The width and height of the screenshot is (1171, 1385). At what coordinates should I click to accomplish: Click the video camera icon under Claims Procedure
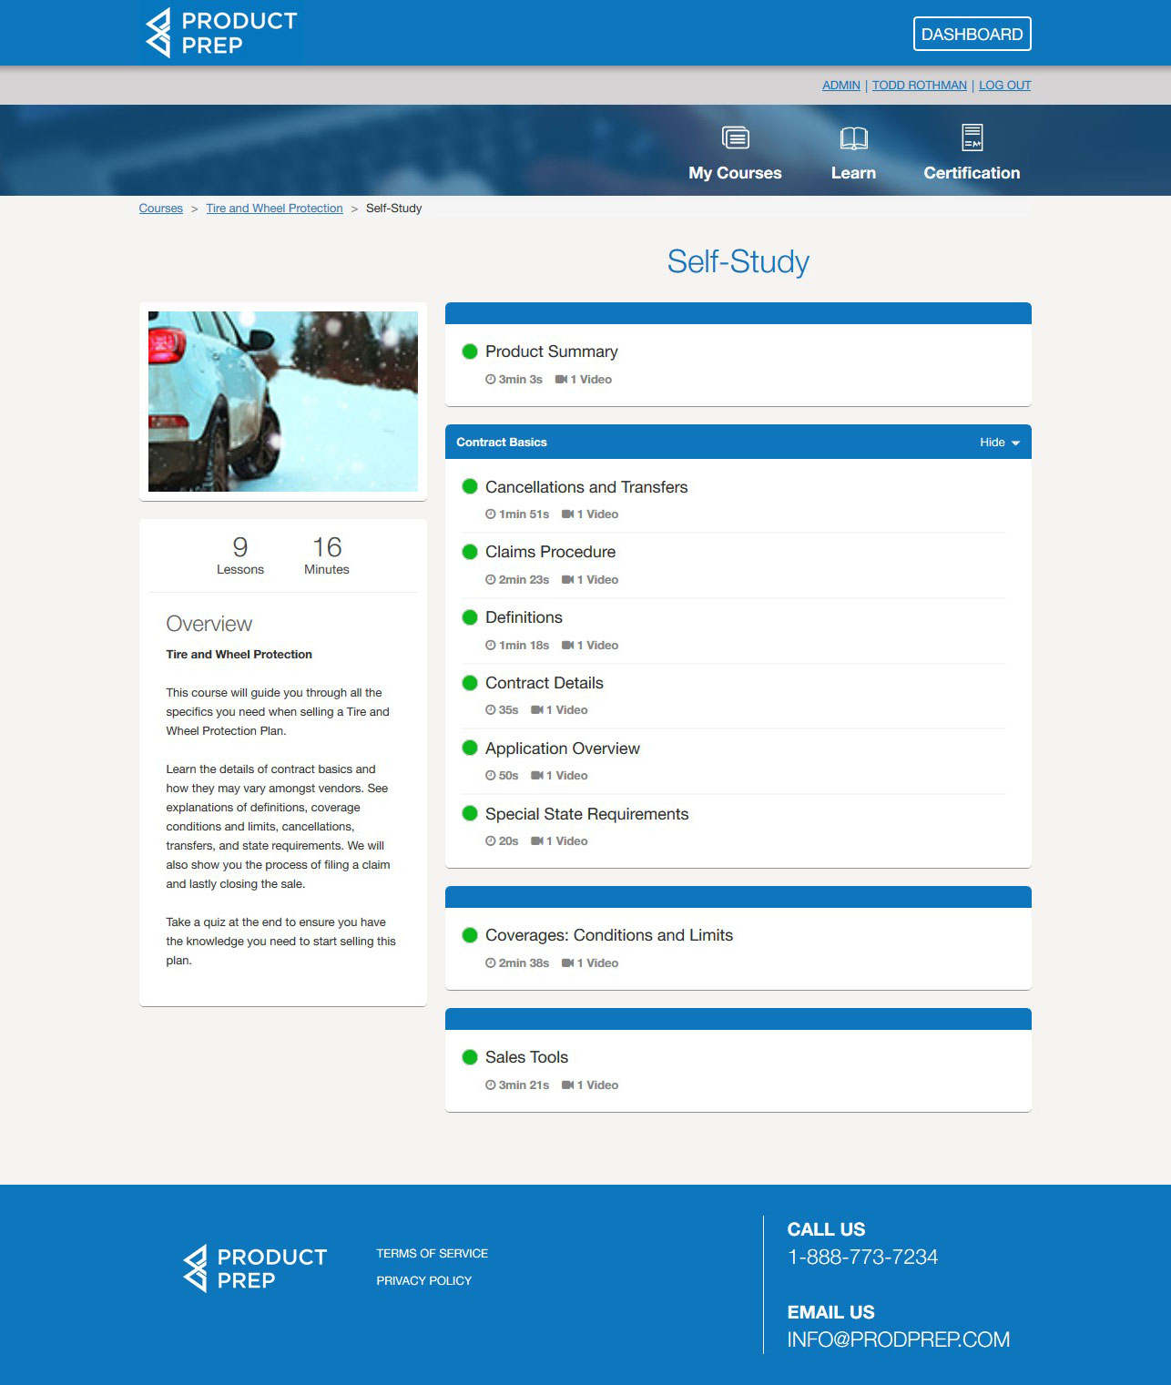coord(567,580)
